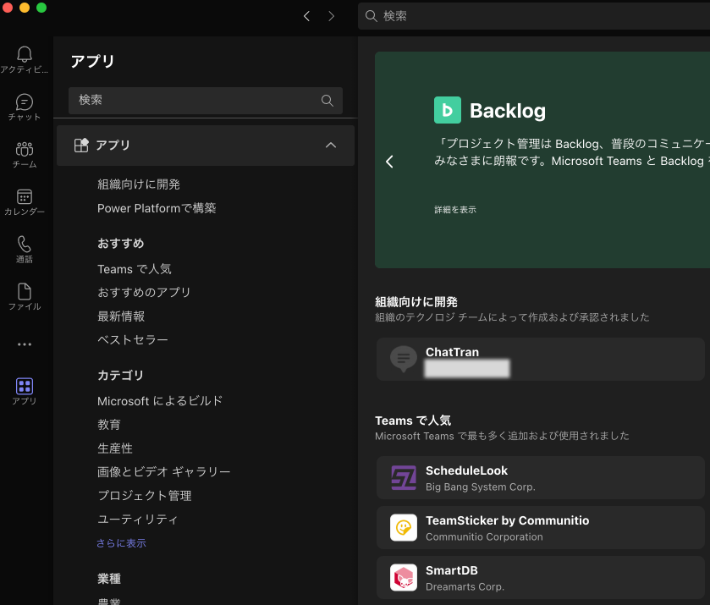Click the yellow macOS minimize button
This screenshot has width=710, height=605.
[25, 8]
